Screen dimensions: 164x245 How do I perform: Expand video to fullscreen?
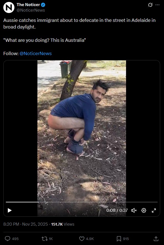tap(154, 210)
